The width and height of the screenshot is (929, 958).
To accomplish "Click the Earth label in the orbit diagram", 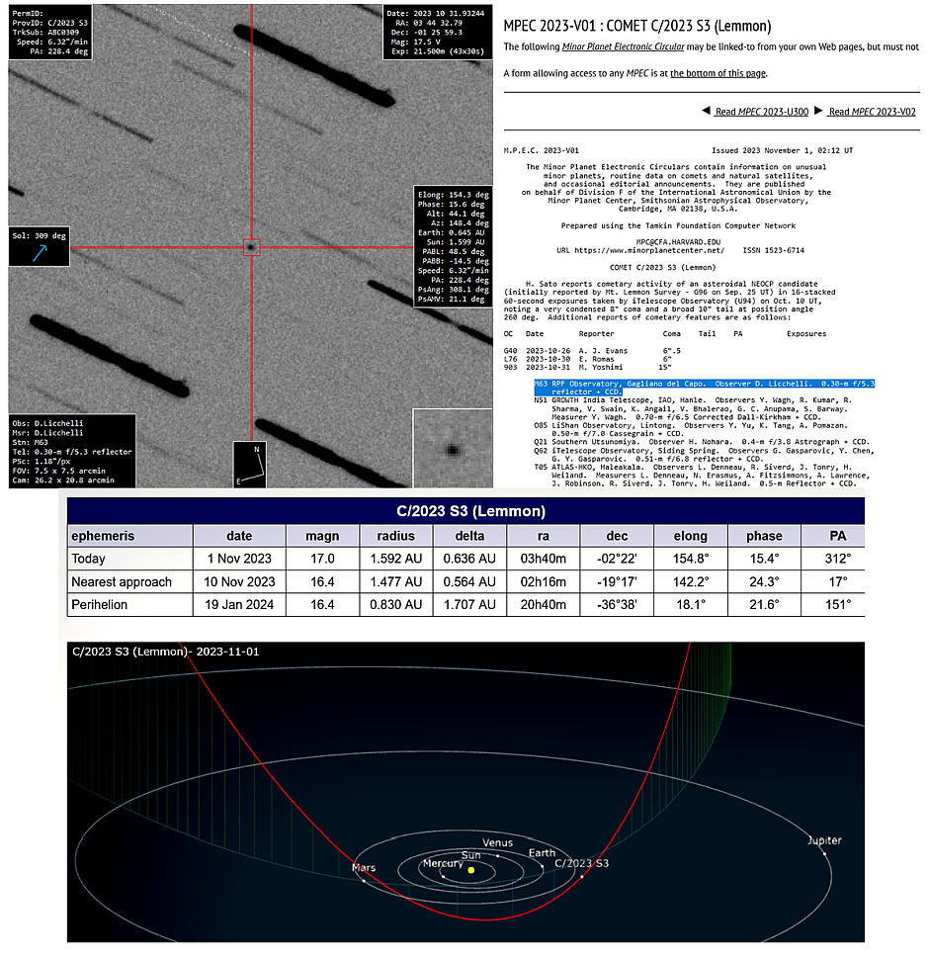I will click(x=543, y=853).
